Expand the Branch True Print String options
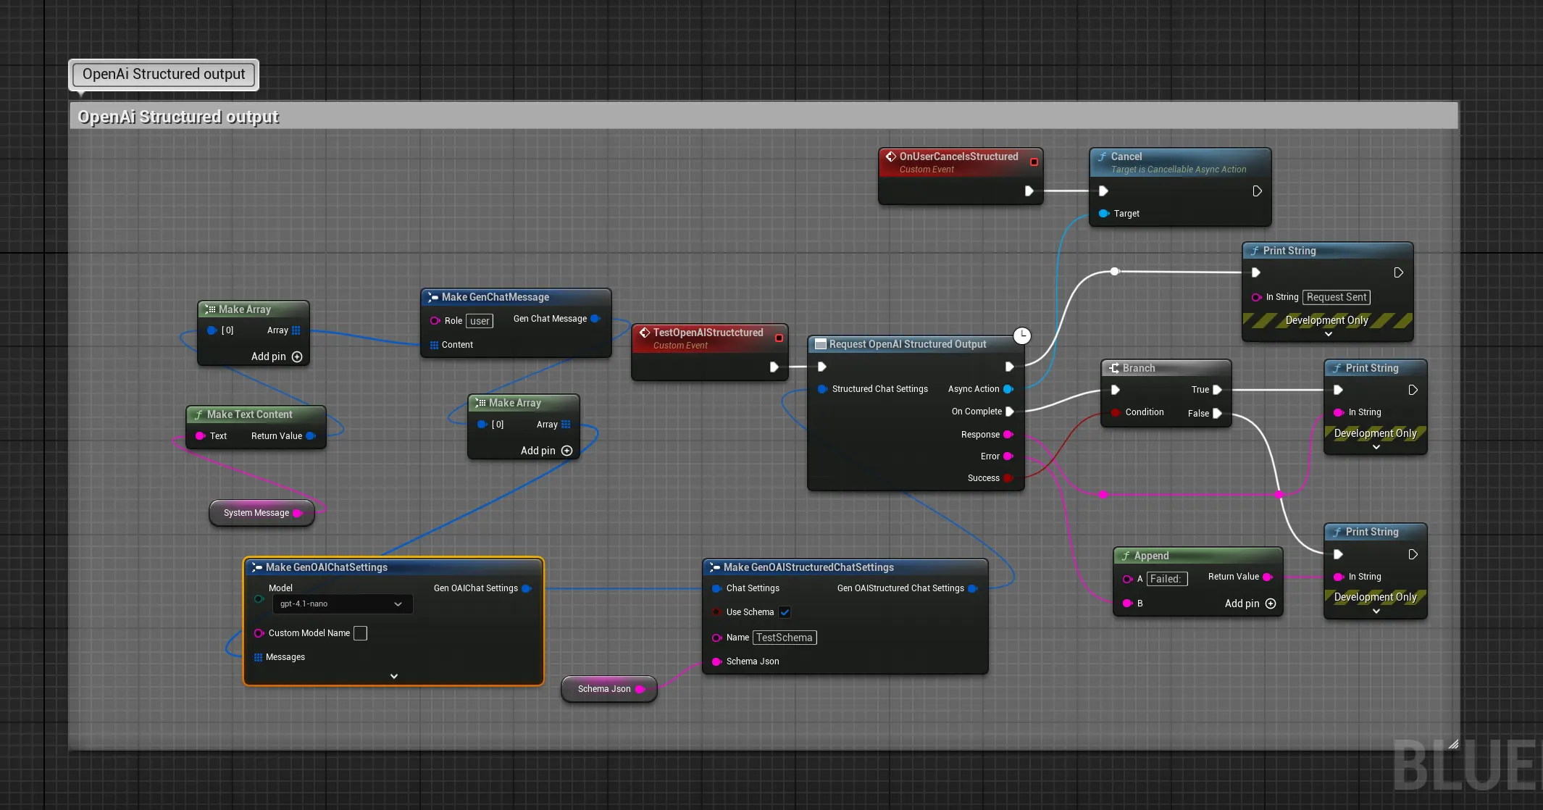The image size is (1543, 810). tap(1376, 447)
